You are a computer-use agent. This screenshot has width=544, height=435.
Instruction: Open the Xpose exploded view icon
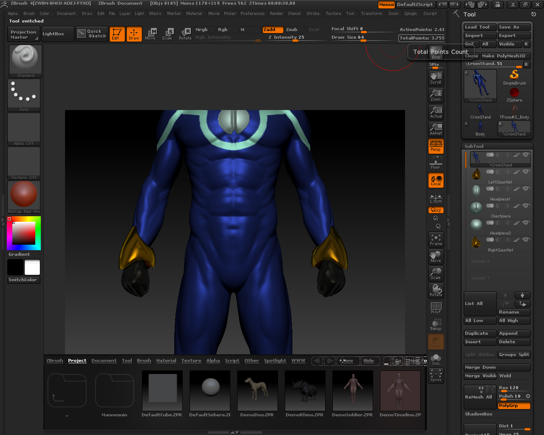[x=436, y=376]
